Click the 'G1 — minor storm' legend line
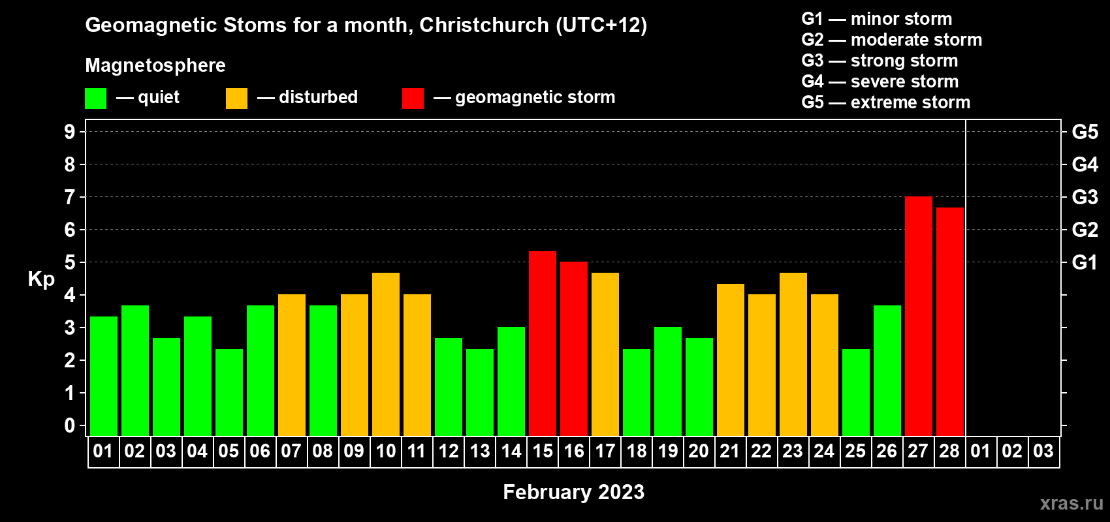This screenshot has height=522, width=1110. pos(877,19)
